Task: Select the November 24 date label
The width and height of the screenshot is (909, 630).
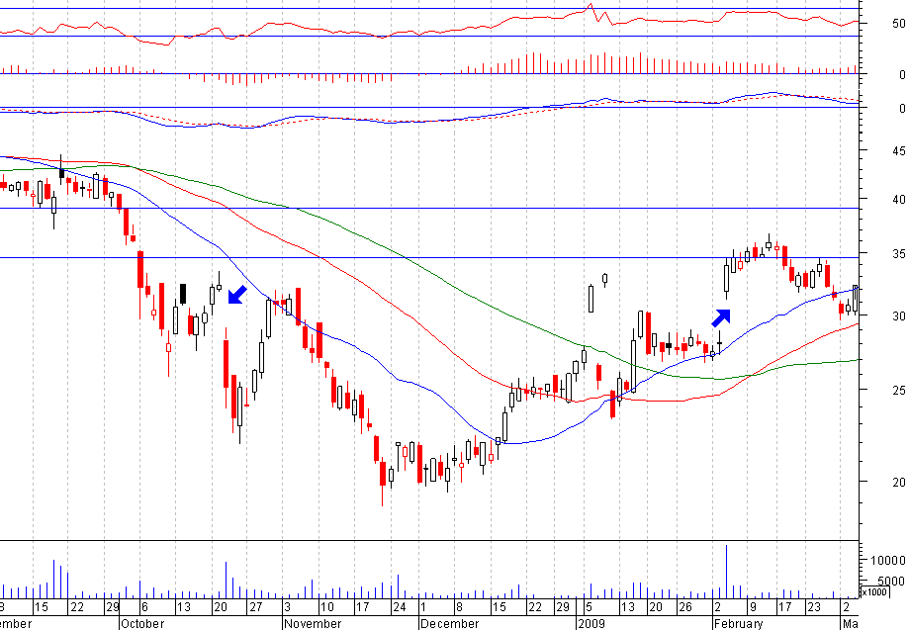Action: [400, 607]
